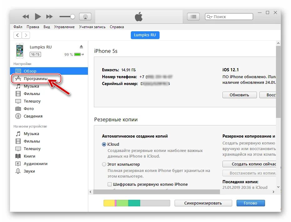
Task: Click Создать копию сейчас button
Action: tap(249, 164)
